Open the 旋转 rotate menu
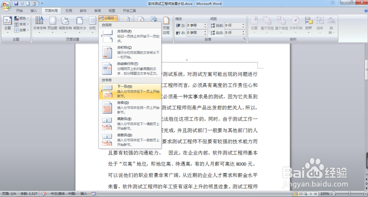 tap(331, 25)
